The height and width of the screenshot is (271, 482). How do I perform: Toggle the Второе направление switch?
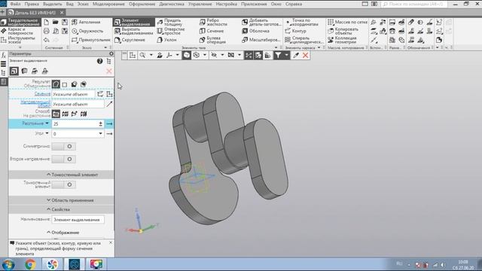pyautogui.click(x=63, y=159)
